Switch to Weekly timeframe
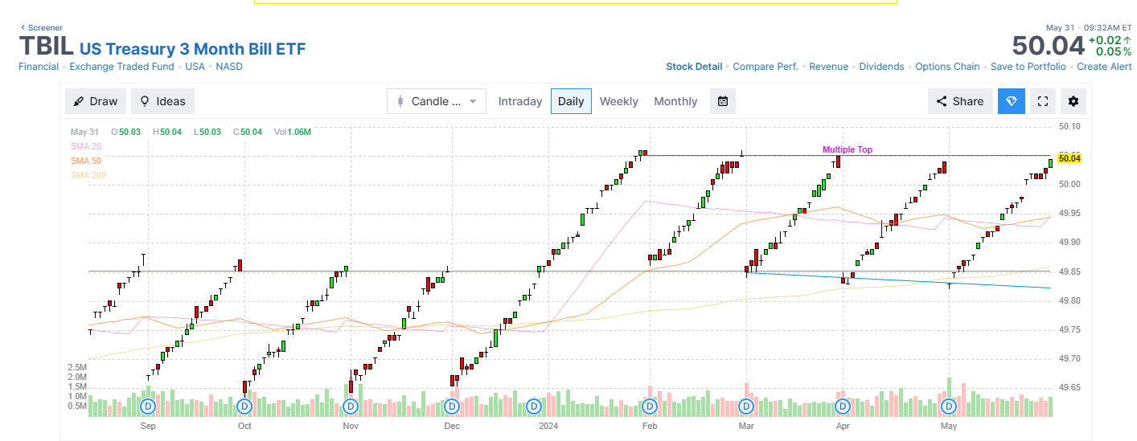1137x441 pixels. 619,101
